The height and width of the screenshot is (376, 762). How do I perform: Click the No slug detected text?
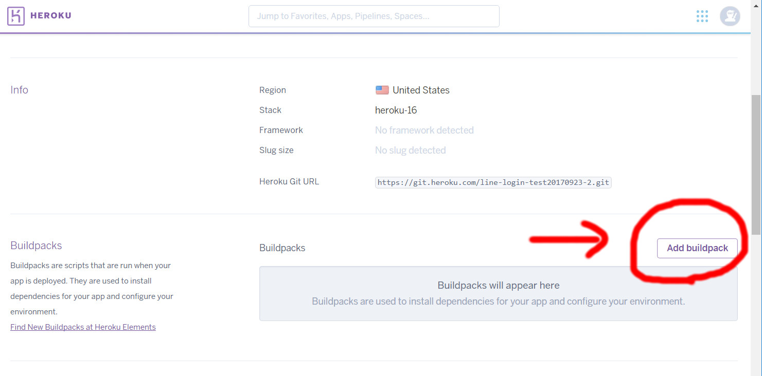(410, 150)
